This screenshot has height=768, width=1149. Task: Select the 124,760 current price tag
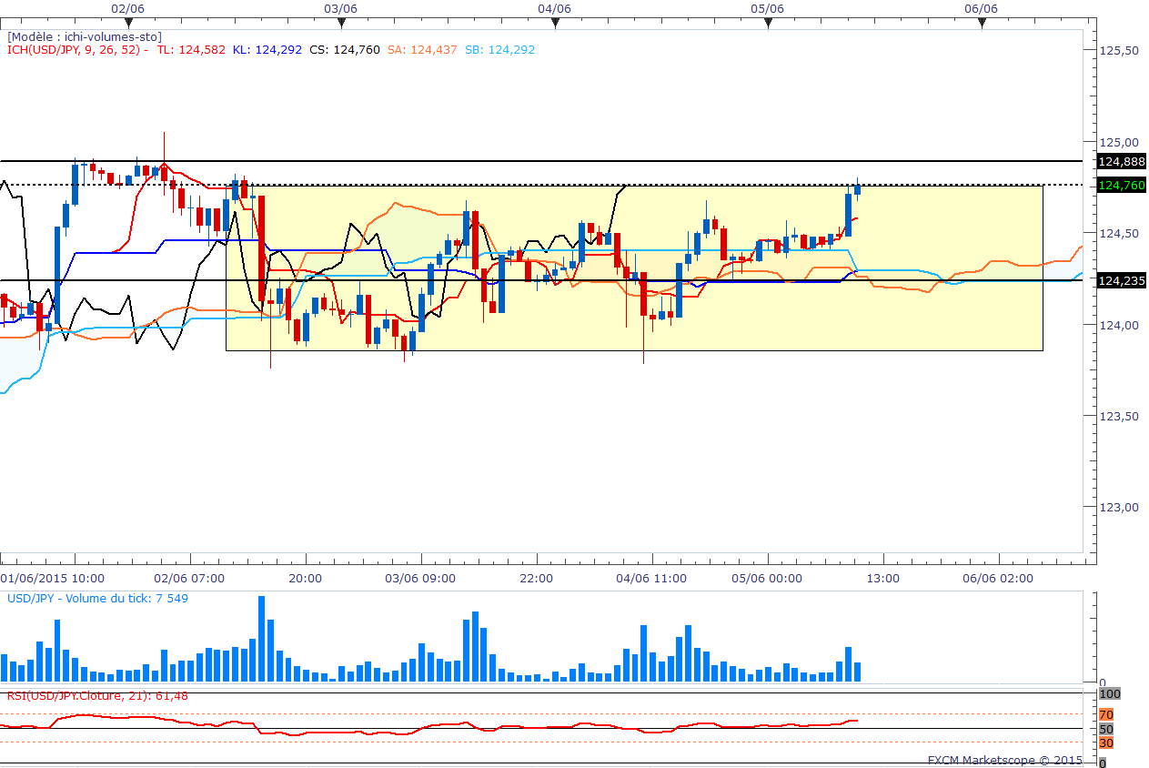click(x=1121, y=185)
